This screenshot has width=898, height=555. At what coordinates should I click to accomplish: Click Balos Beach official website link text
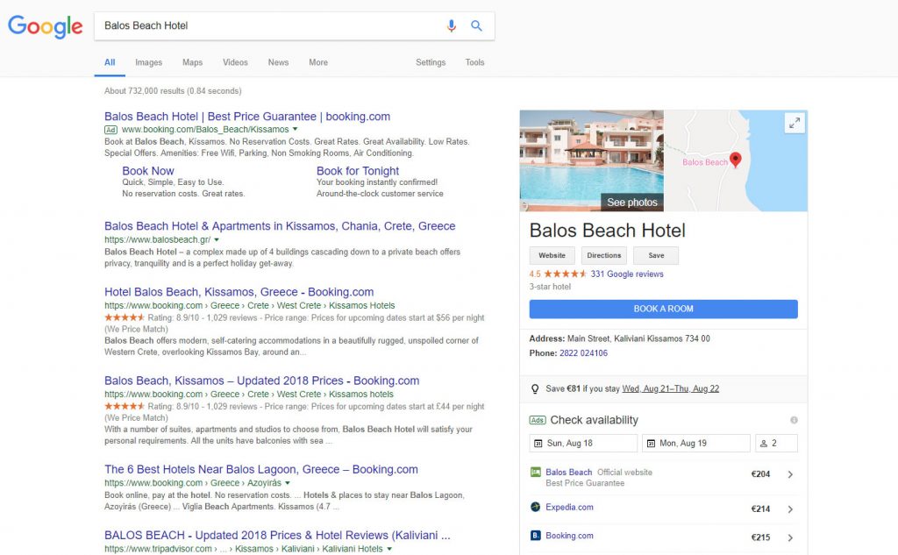point(568,472)
